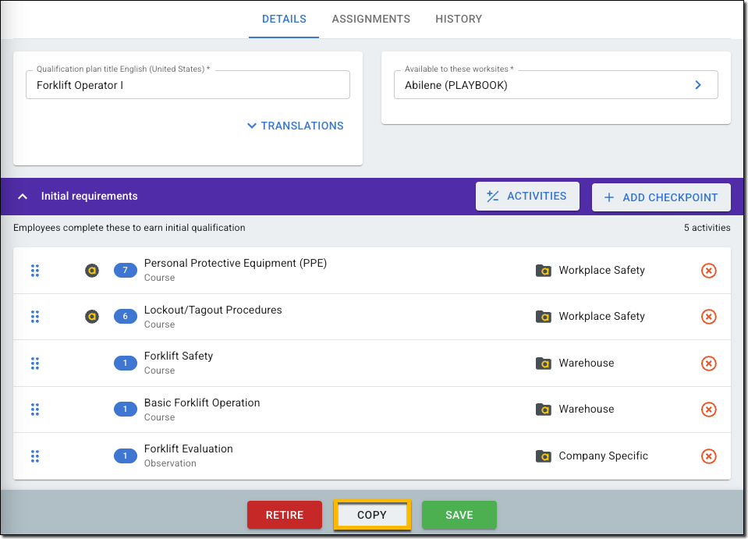Image resolution: width=748 pixels, height=539 pixels.
Task: Open the History tab
Action: pyautogui.click(x=459, y=19)
